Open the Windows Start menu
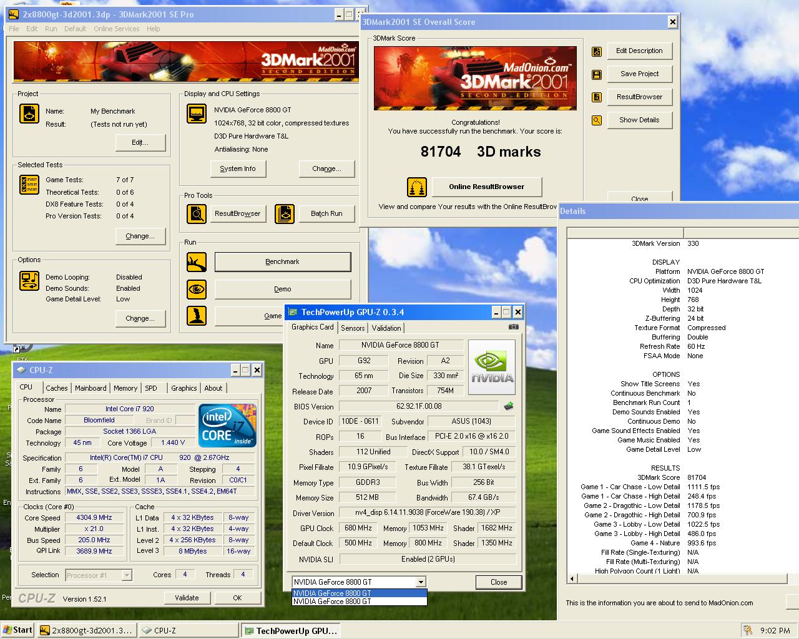Screen dimensions: 799x639 coord(17,630)
